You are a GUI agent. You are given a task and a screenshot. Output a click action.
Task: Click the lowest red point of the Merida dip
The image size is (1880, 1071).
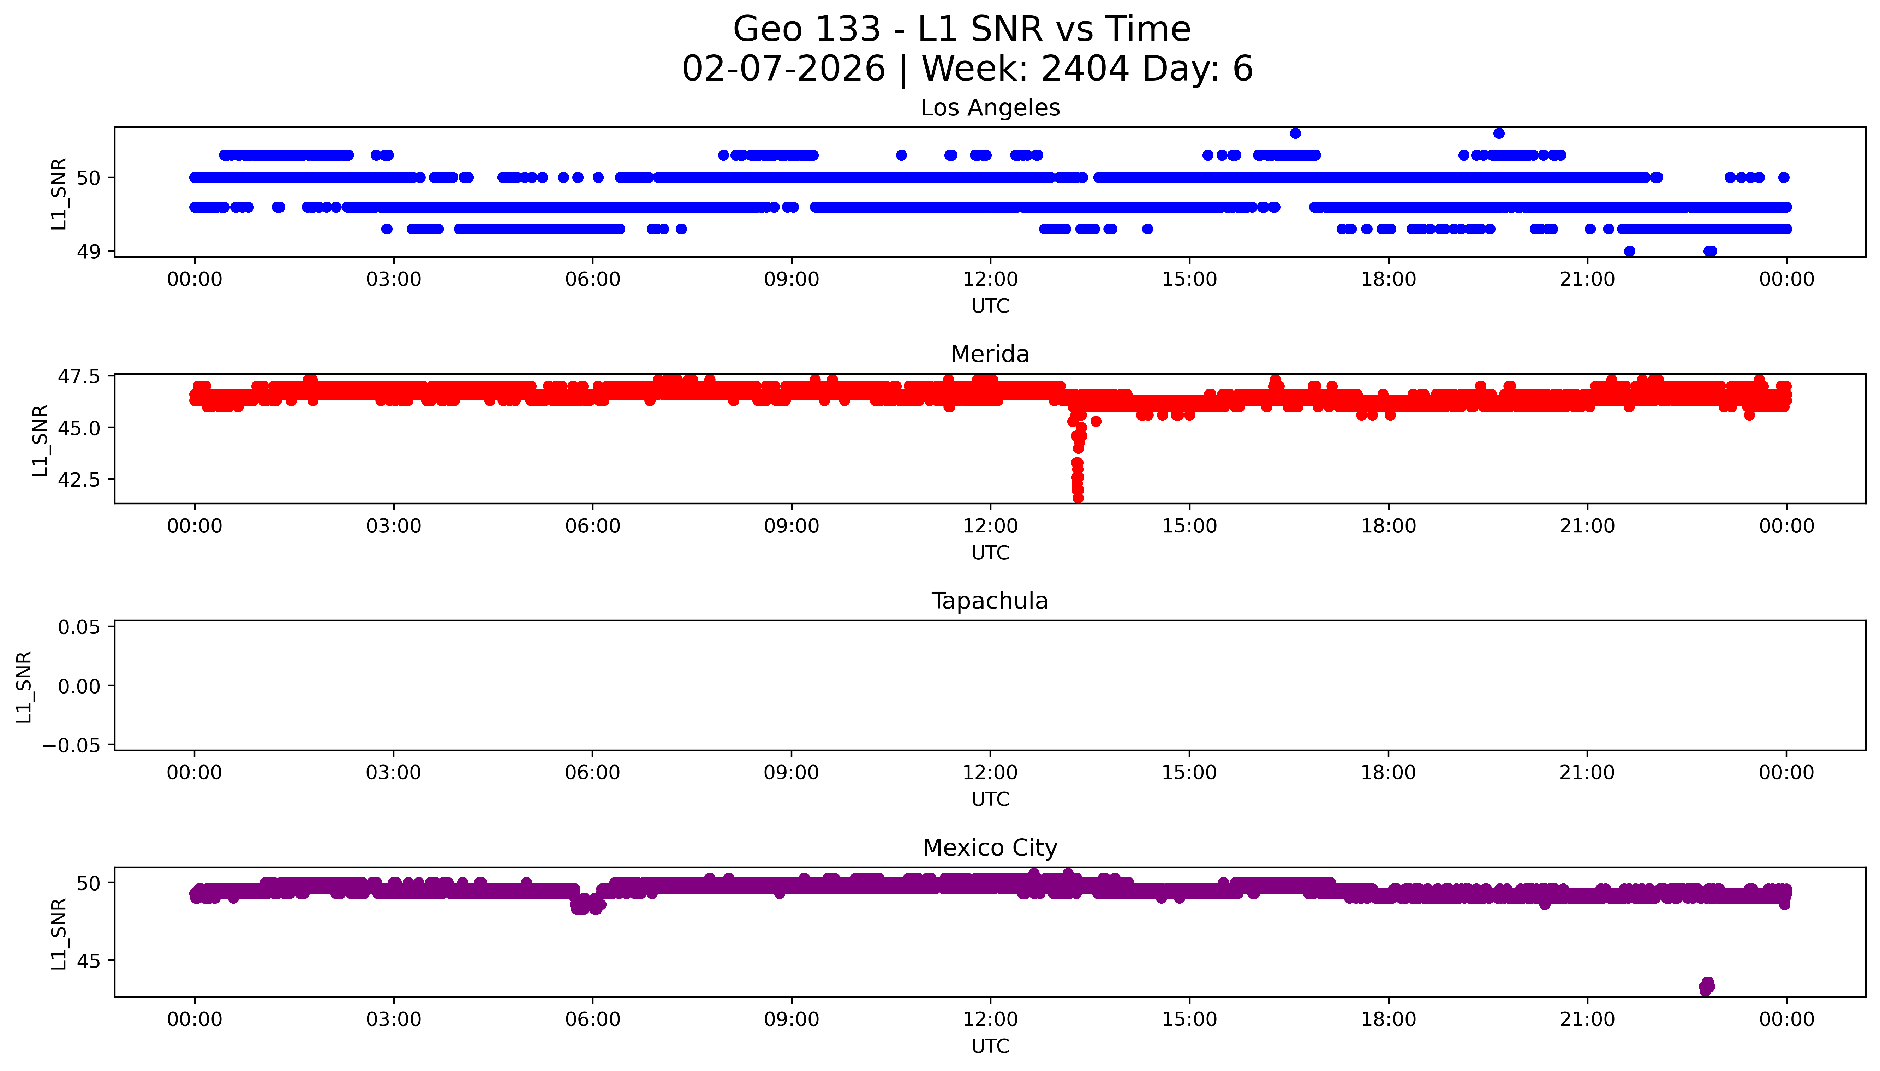pyautogui.click(x=1078, y=498)
